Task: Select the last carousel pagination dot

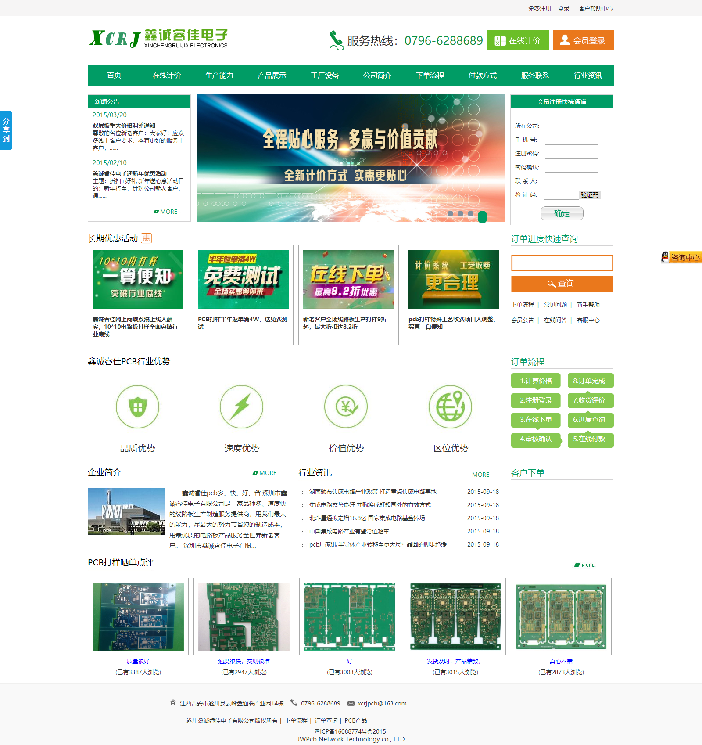Action: click(482, 215)
